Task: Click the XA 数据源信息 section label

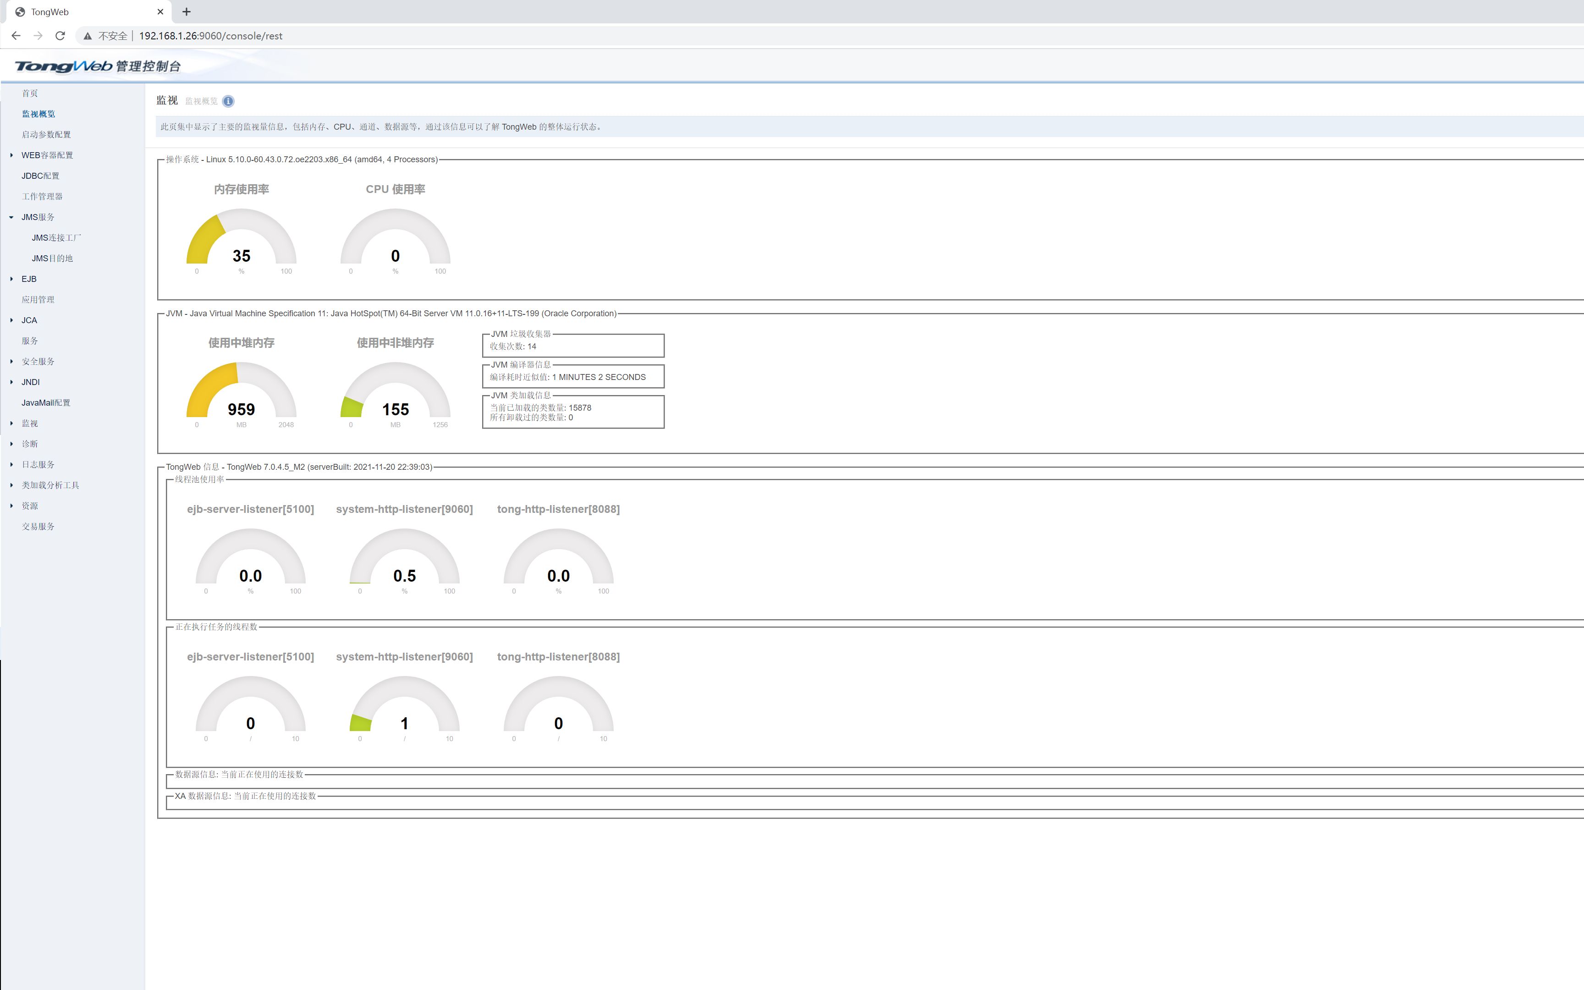Action: (x=246, y=796)
